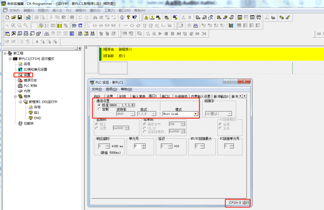
Task: Click the Open file folder icon
Action: 14,17
